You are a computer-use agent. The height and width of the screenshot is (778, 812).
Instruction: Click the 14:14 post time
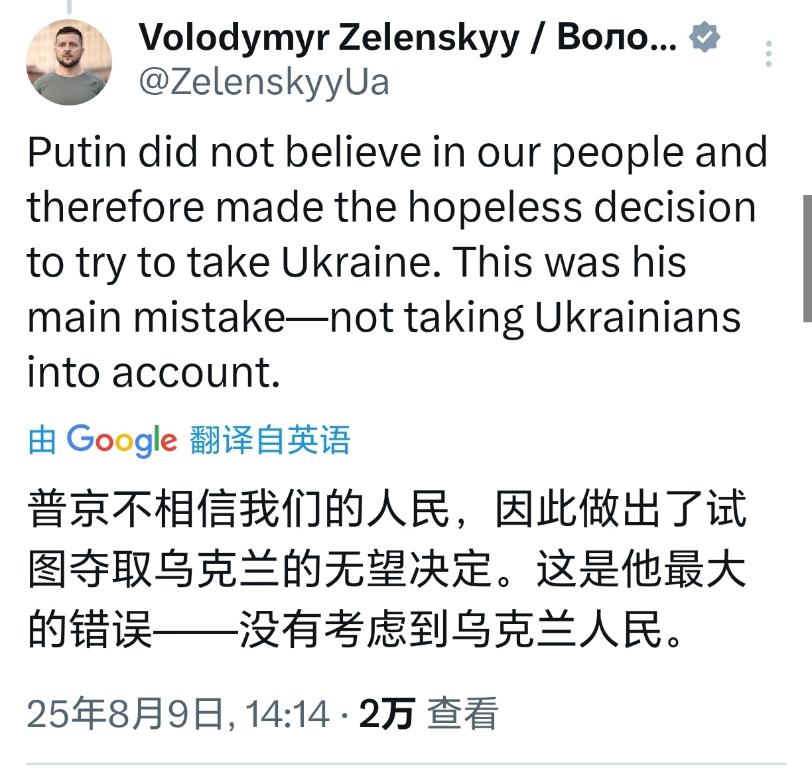[287, 714]
